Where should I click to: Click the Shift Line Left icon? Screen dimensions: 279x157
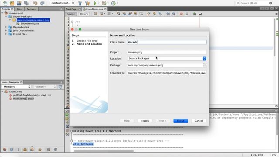(x=168, y=14)
